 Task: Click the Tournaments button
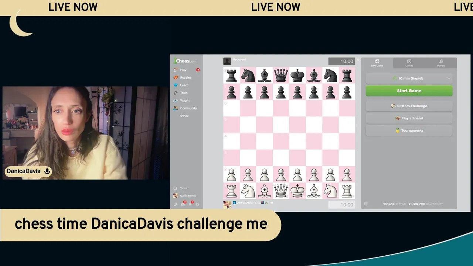click(409, 130)
